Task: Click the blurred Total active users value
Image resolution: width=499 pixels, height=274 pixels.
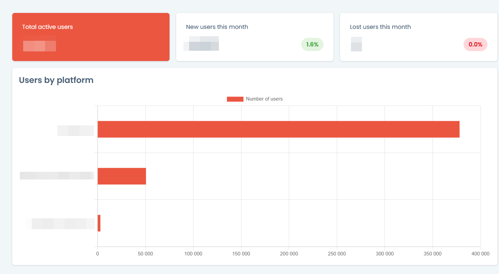Action: coord(39,46)
